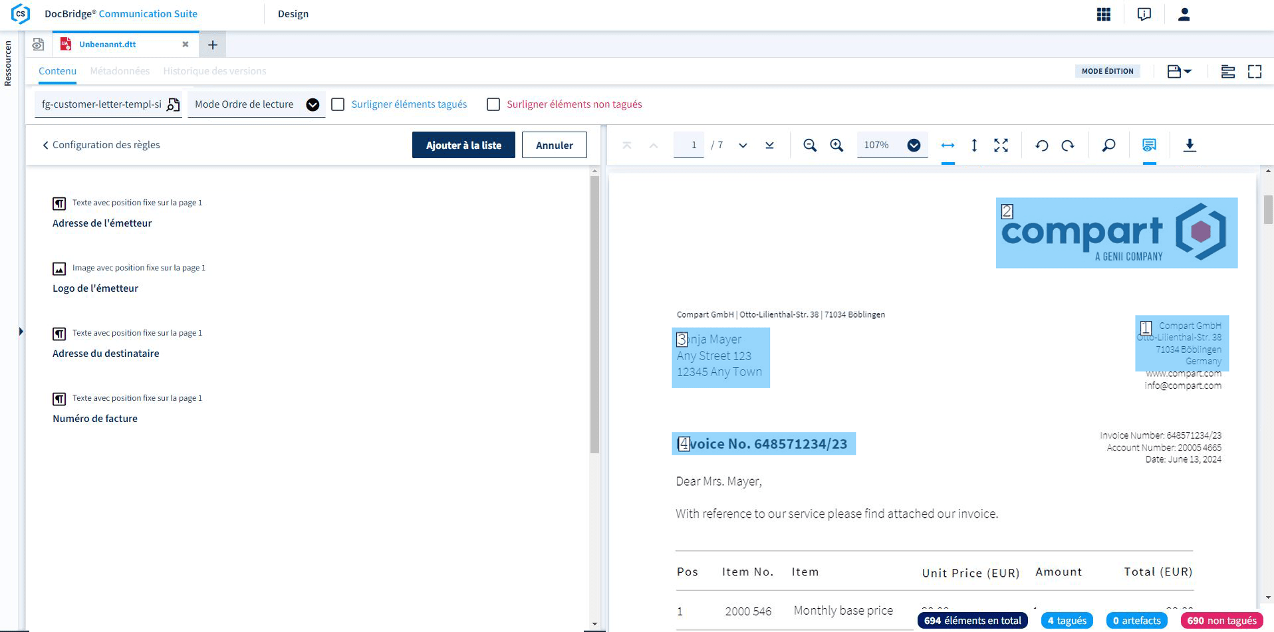Click the sender address tagged region 1

pos(1182,343)
